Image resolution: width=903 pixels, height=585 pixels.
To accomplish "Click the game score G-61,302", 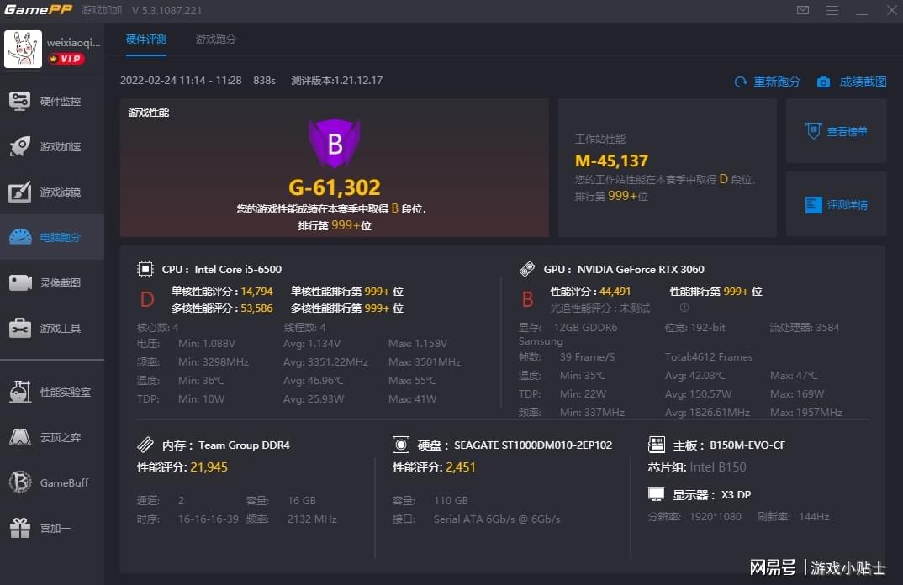I will [335, 187].
